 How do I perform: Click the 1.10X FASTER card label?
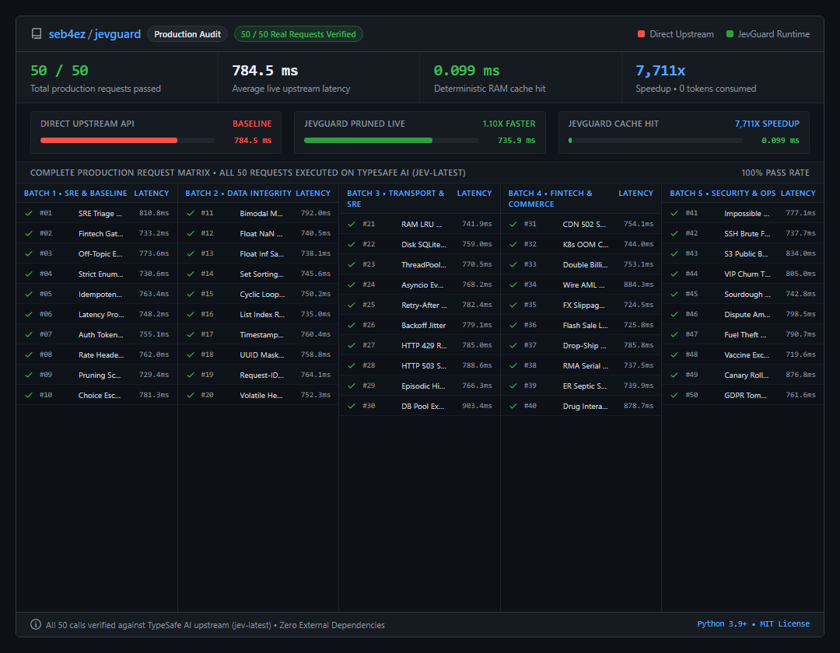click(509, 124)
